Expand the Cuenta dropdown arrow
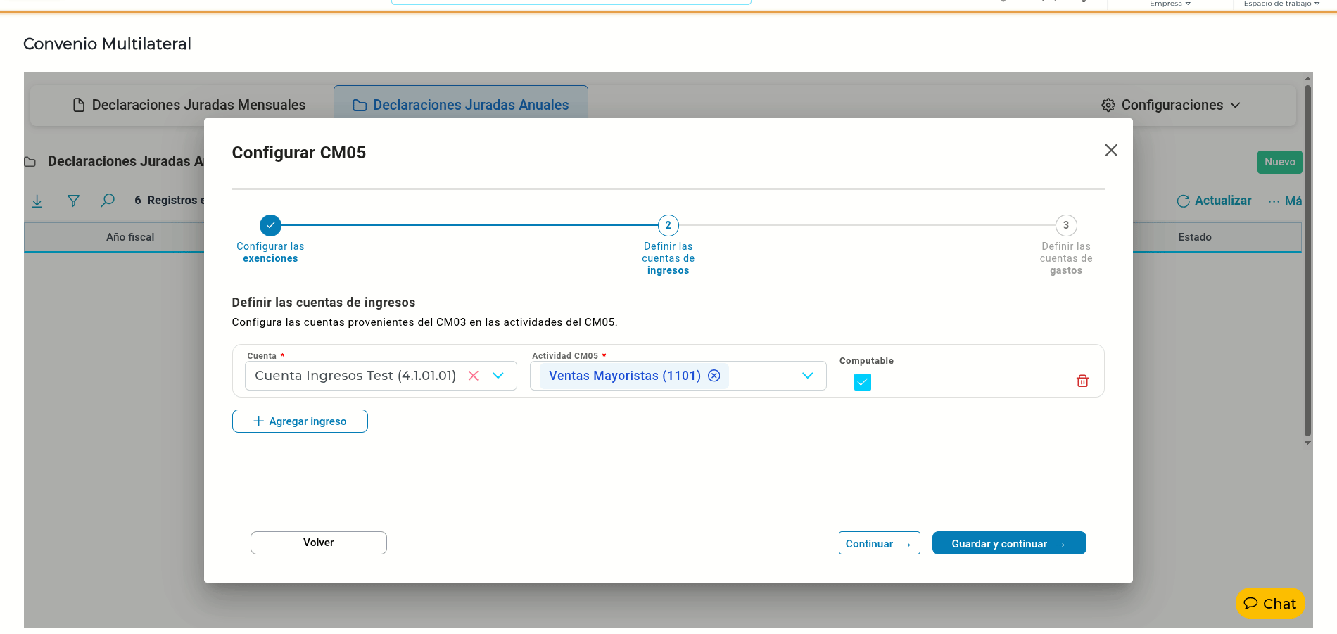The image size is (1337, 634). click(498, 376)
